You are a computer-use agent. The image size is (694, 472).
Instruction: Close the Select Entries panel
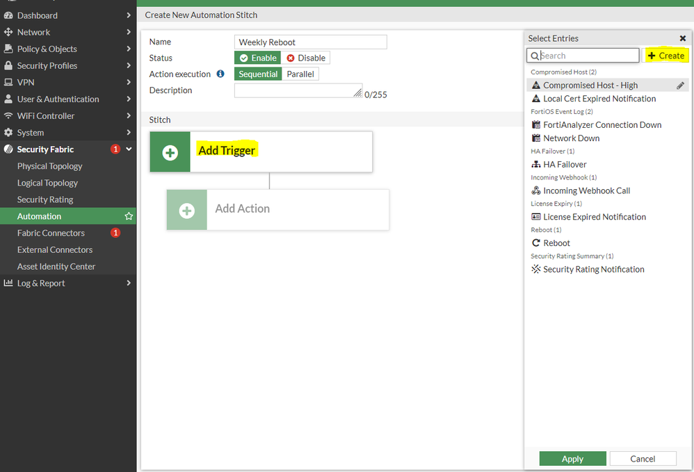click(682, 38)
